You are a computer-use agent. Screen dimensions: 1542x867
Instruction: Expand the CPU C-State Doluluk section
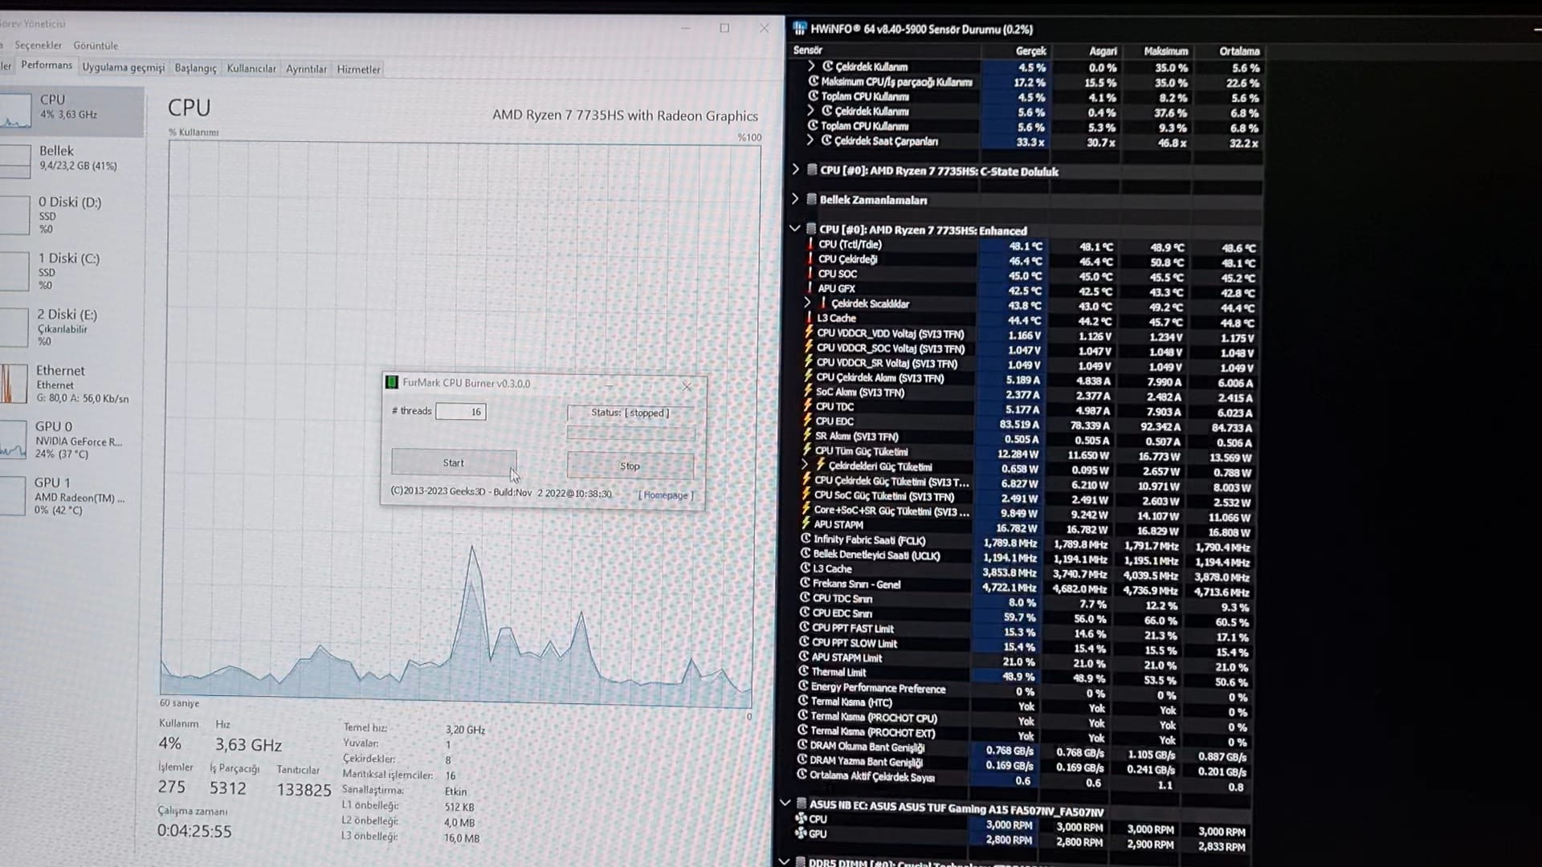click(795, 170)
